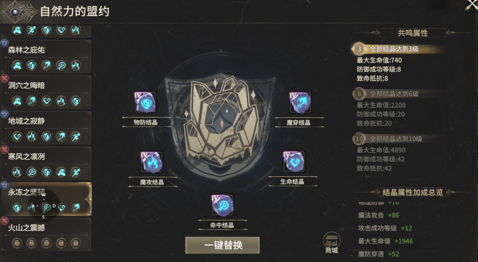Image resolution: width=478 pixels, height=262 pixels.
Task: Click the 结晶属性加成总览 header
Action: 413,192
